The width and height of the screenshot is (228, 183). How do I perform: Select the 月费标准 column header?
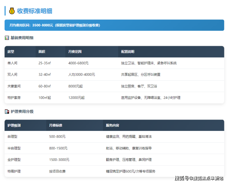point(56,125)
